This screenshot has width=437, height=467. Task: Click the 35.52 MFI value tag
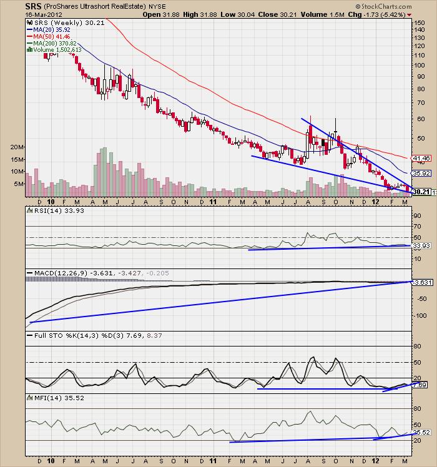pos(422,432)
